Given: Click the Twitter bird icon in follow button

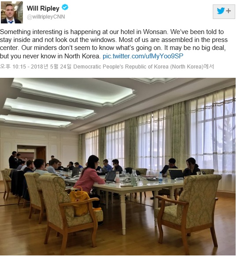Looking at the screenshot, I should 221,11.
